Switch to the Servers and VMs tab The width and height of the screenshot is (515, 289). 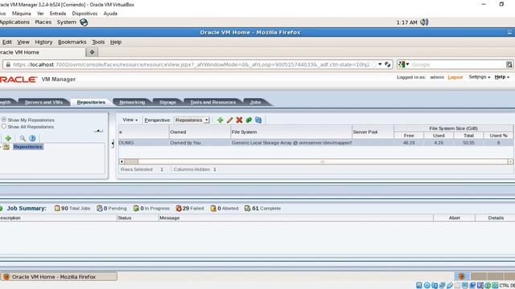(x=43, y=102)
